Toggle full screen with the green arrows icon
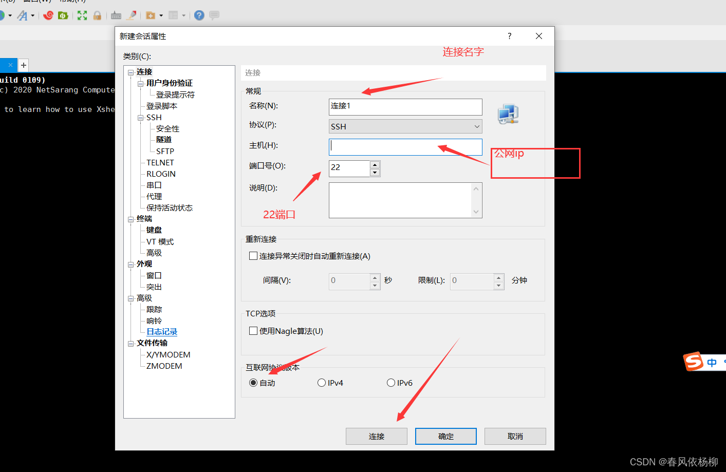The image size is (726, 472). click(82, 15)
